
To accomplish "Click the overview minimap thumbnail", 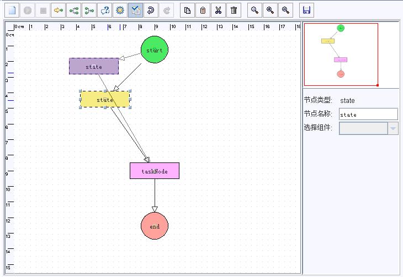I will 341,55.
